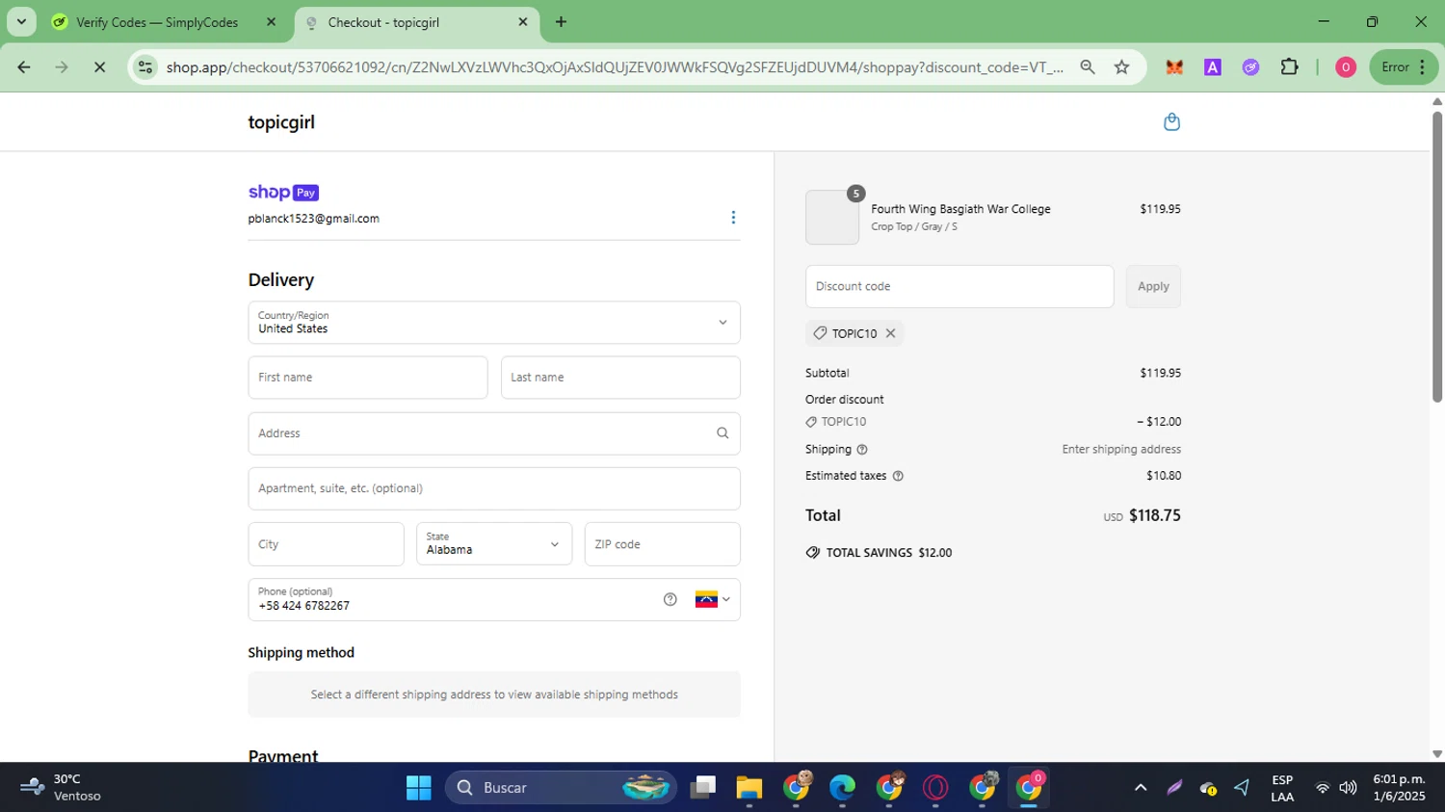The image size is (1445, 812).
Task: Open Chrome profile avatar
Action: point(1346,67)
